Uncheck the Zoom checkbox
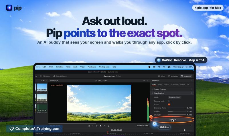 coord(169,104)
